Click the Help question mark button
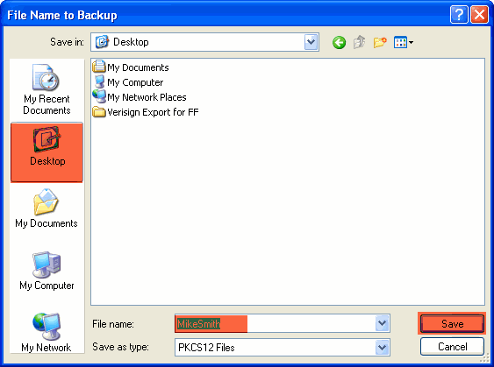Viewport: 494px width, 367px height. click(x=459, y=15)
